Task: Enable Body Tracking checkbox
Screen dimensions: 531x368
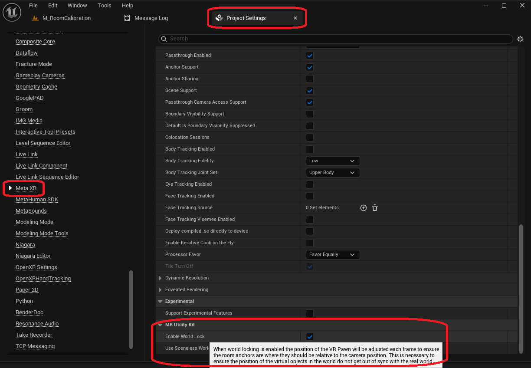Action: [x=310, y=149]
